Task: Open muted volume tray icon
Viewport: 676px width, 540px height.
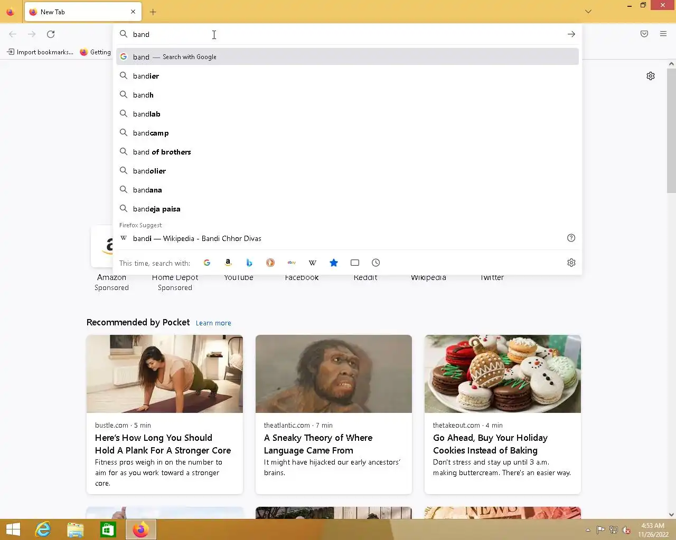Action: (x=626, y=530)
